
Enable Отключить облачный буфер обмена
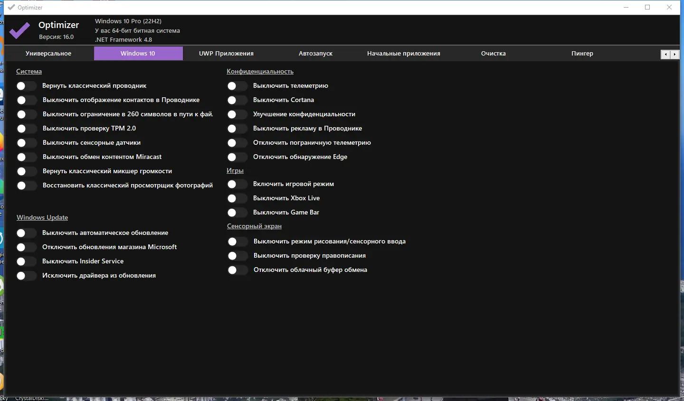coord(237,270)
